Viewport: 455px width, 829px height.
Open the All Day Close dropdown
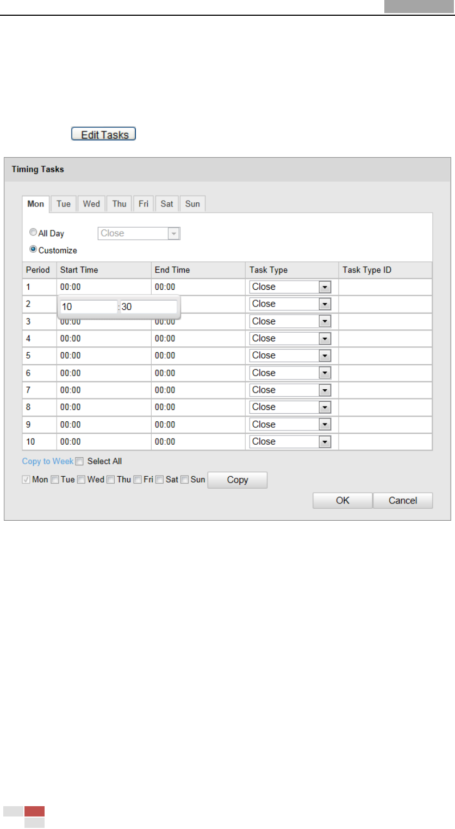pos(139,233)
